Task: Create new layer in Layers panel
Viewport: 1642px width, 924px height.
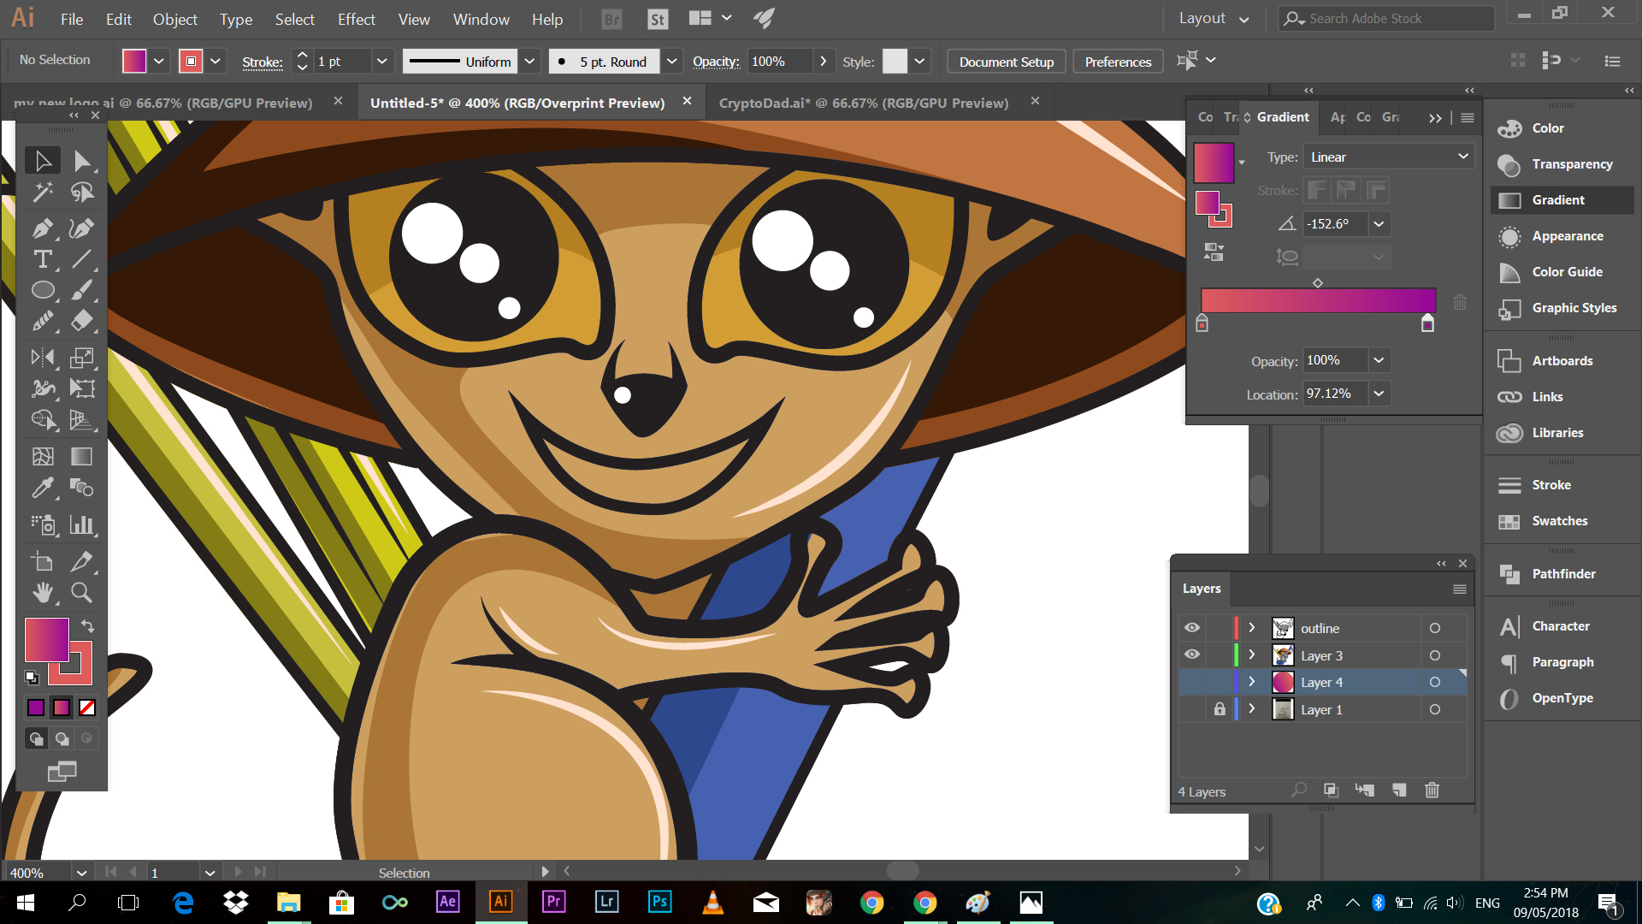Action: (1399, 790)
